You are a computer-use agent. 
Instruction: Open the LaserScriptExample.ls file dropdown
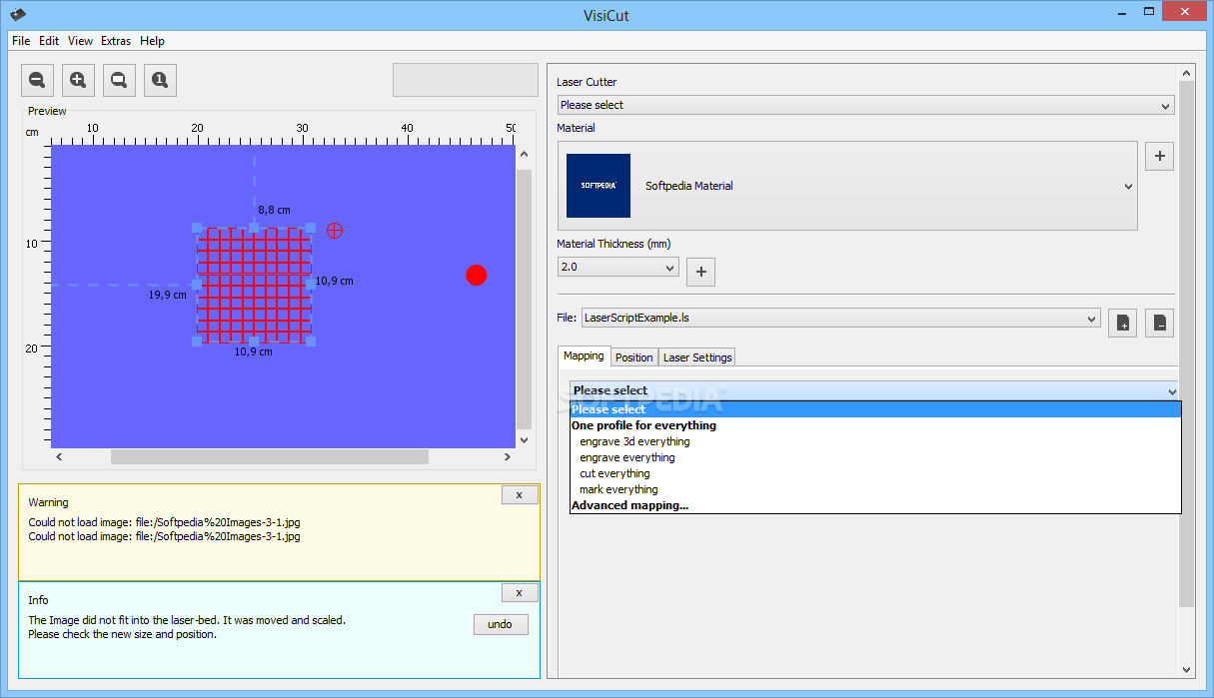(x=841, y=319)
